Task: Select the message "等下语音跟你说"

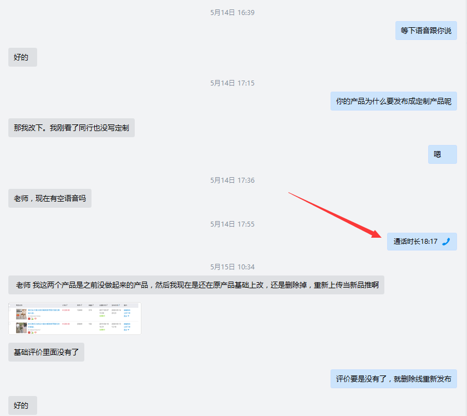Action: (x=426, y=31)
